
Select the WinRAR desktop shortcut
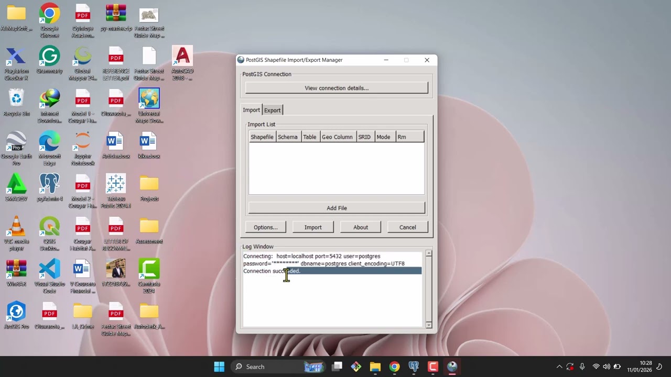coord(16,273)
